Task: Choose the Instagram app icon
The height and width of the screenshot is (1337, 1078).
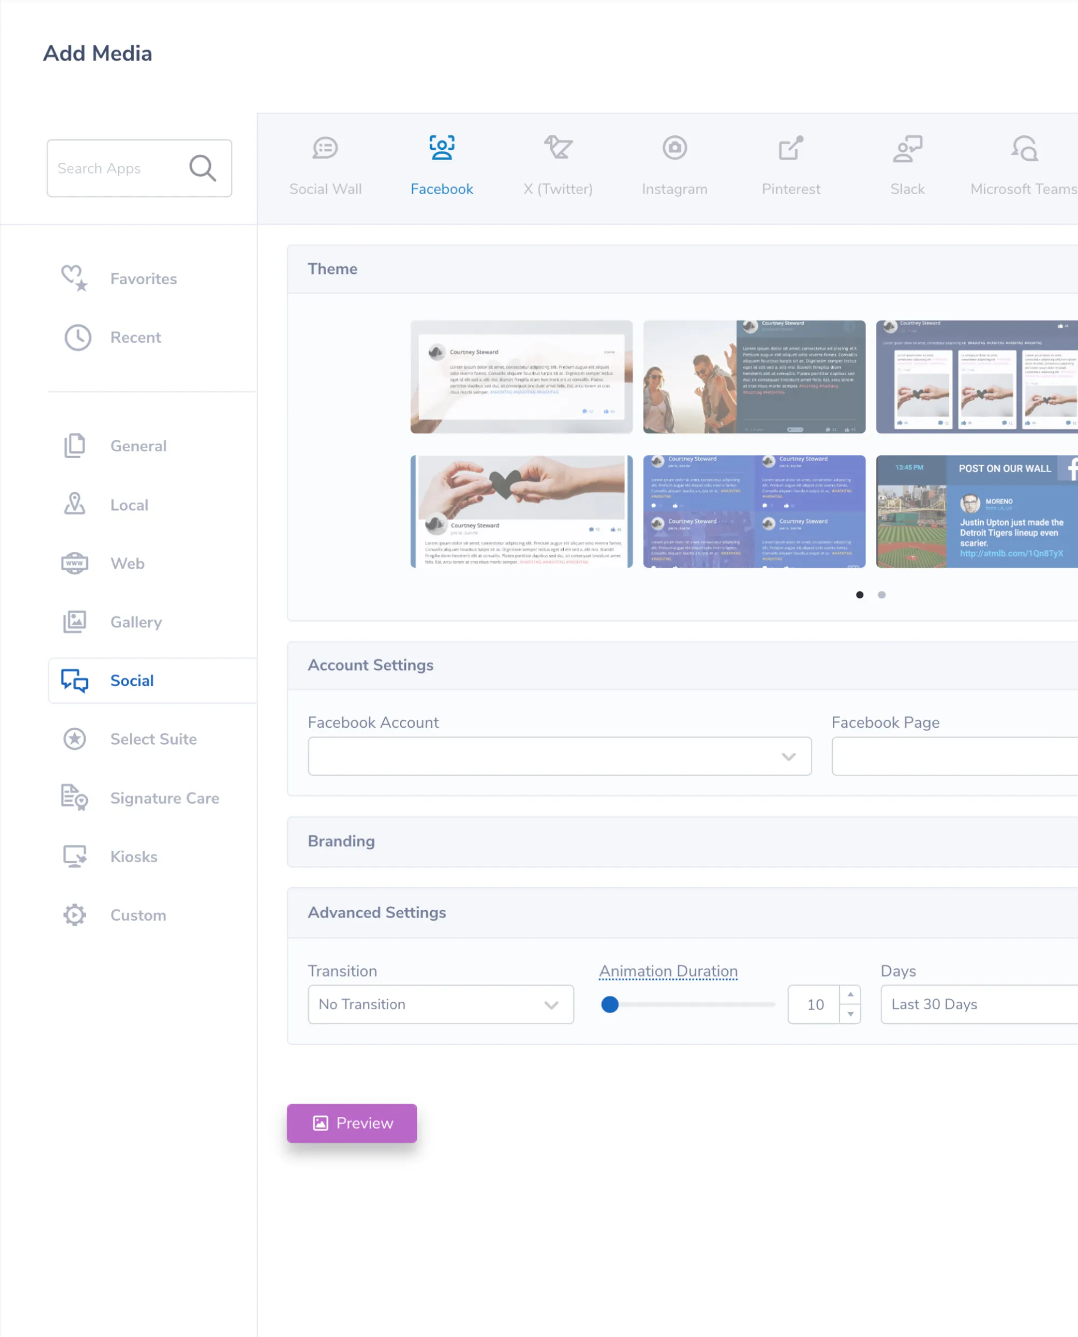Action: [x=674, y=148]
